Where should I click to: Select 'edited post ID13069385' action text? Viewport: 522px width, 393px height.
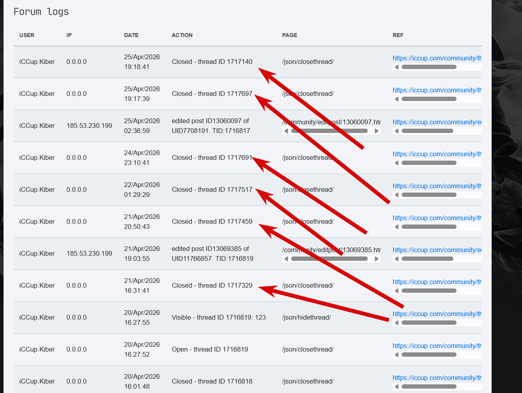213,254
